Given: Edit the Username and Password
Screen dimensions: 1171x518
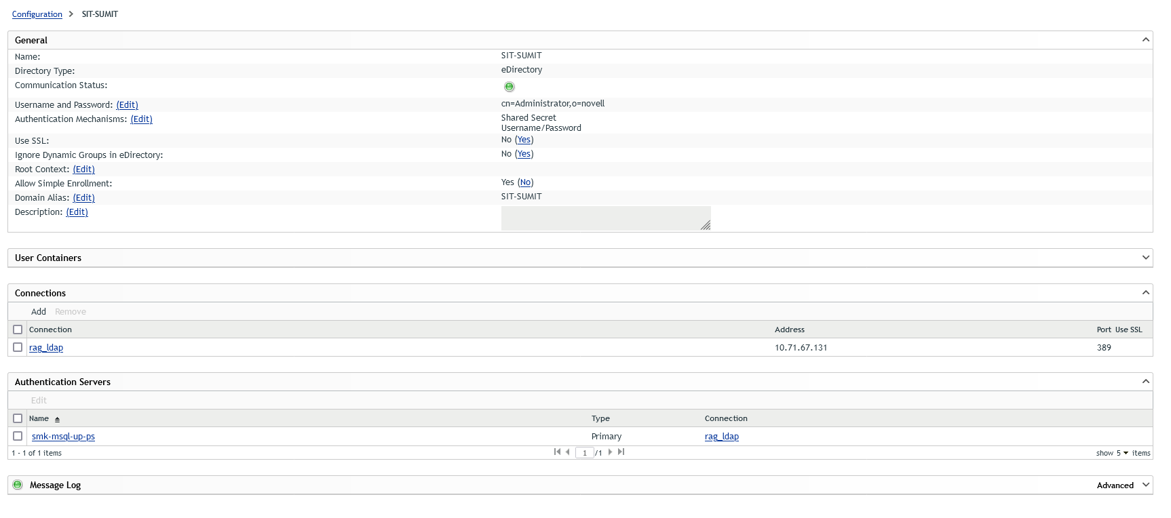Looking at the screenshot, I should pos(127,105).
